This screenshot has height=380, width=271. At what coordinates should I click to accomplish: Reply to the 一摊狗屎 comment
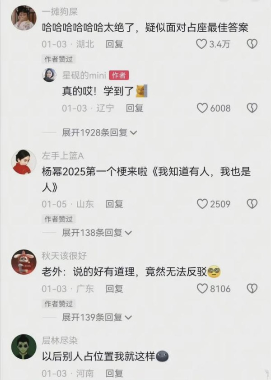(114, 44)
